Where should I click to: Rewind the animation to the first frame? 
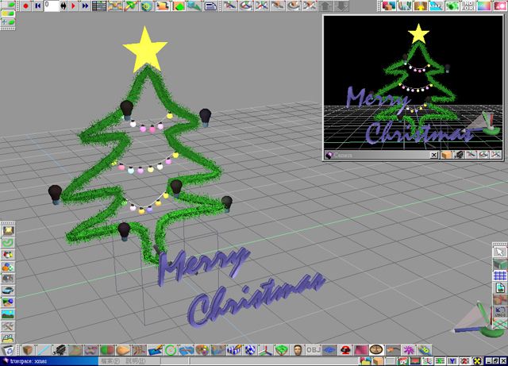[37, 6]
